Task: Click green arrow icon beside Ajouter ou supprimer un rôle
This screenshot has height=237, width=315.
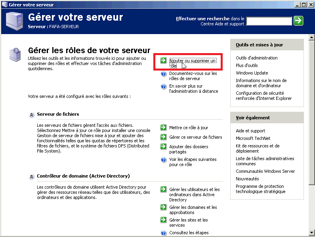Action: tap(164, 60)
